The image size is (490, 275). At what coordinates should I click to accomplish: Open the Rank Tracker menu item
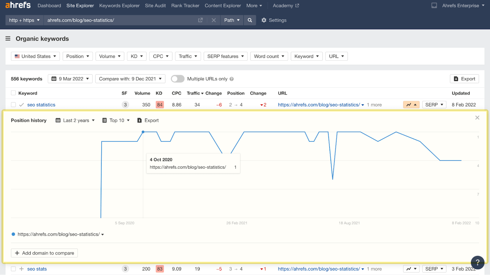click(x=185, y=5)
